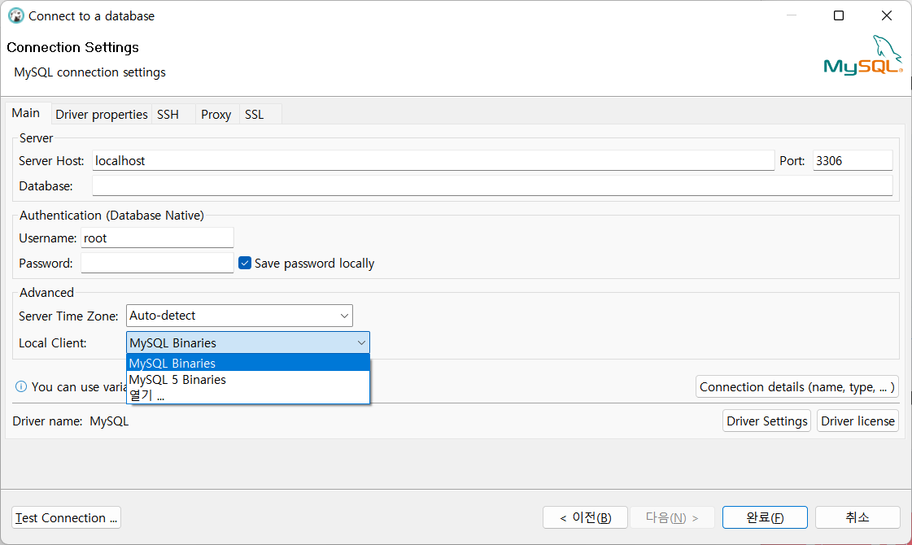Toggle Save password locally checkbox
912x545 pixels.
coord(245,263)
